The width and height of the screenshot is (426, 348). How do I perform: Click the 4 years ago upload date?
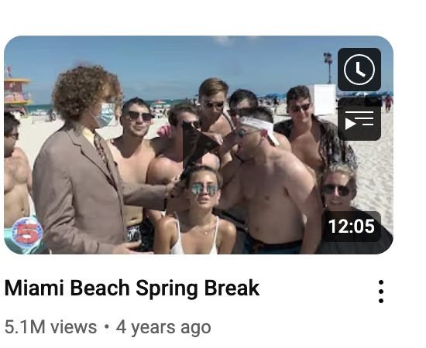tap(163, 328)
